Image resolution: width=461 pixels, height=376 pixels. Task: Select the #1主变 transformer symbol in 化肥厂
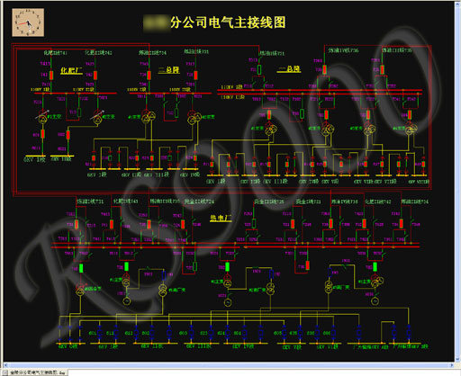point(43,119)
